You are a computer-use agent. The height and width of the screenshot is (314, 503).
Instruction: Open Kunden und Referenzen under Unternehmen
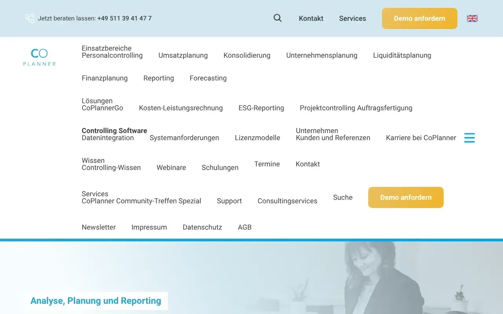tap(333, 138)
